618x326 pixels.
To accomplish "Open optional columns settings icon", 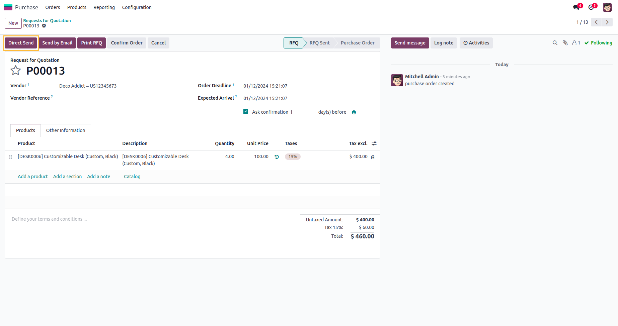I will [x=374, y=143].
